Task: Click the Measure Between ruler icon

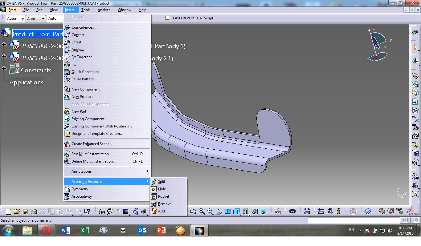Action: coord(321,212)
